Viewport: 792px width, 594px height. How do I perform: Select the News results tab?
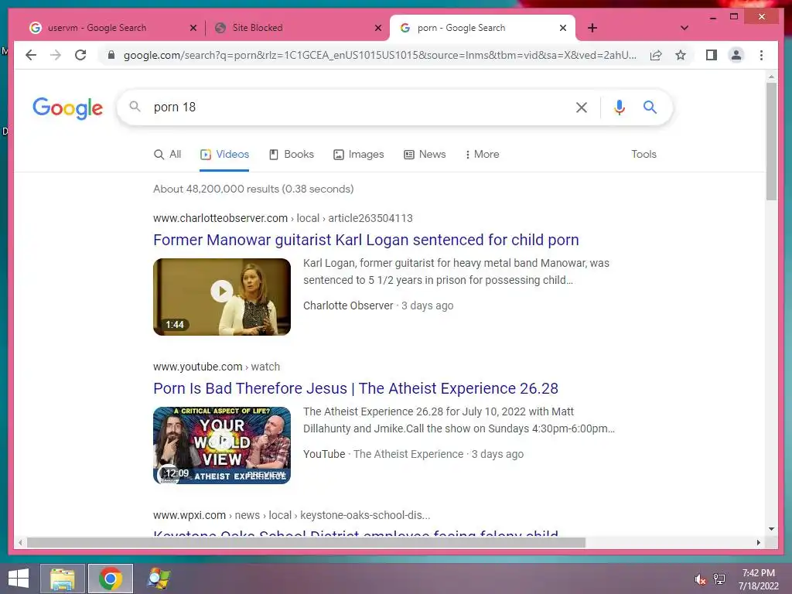coord(425,154)
